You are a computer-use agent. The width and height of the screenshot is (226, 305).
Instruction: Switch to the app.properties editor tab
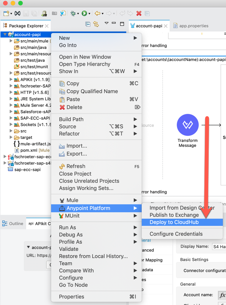tap(190, 26)
